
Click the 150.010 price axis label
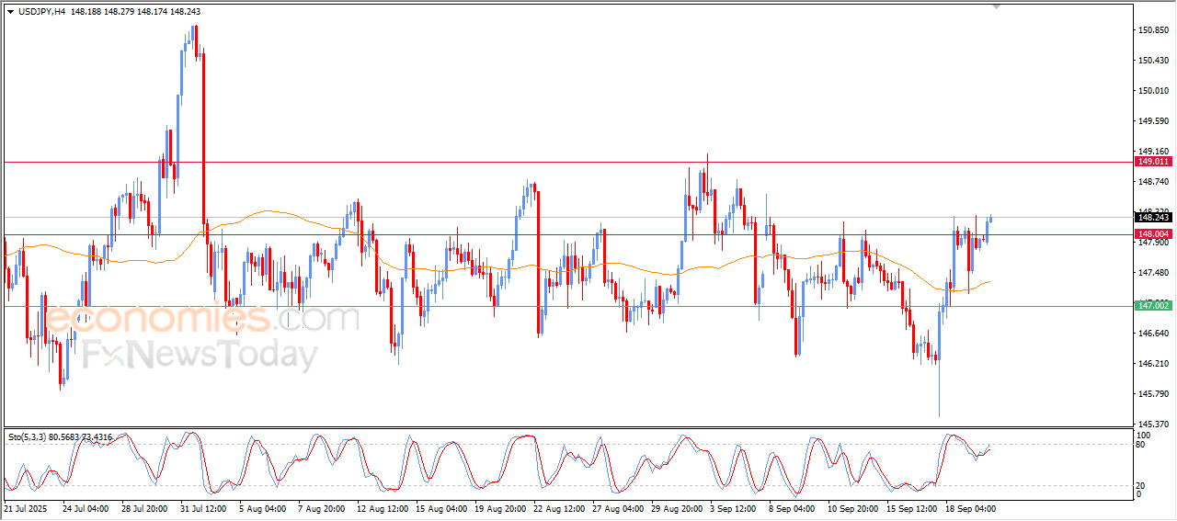point(1154,91)
